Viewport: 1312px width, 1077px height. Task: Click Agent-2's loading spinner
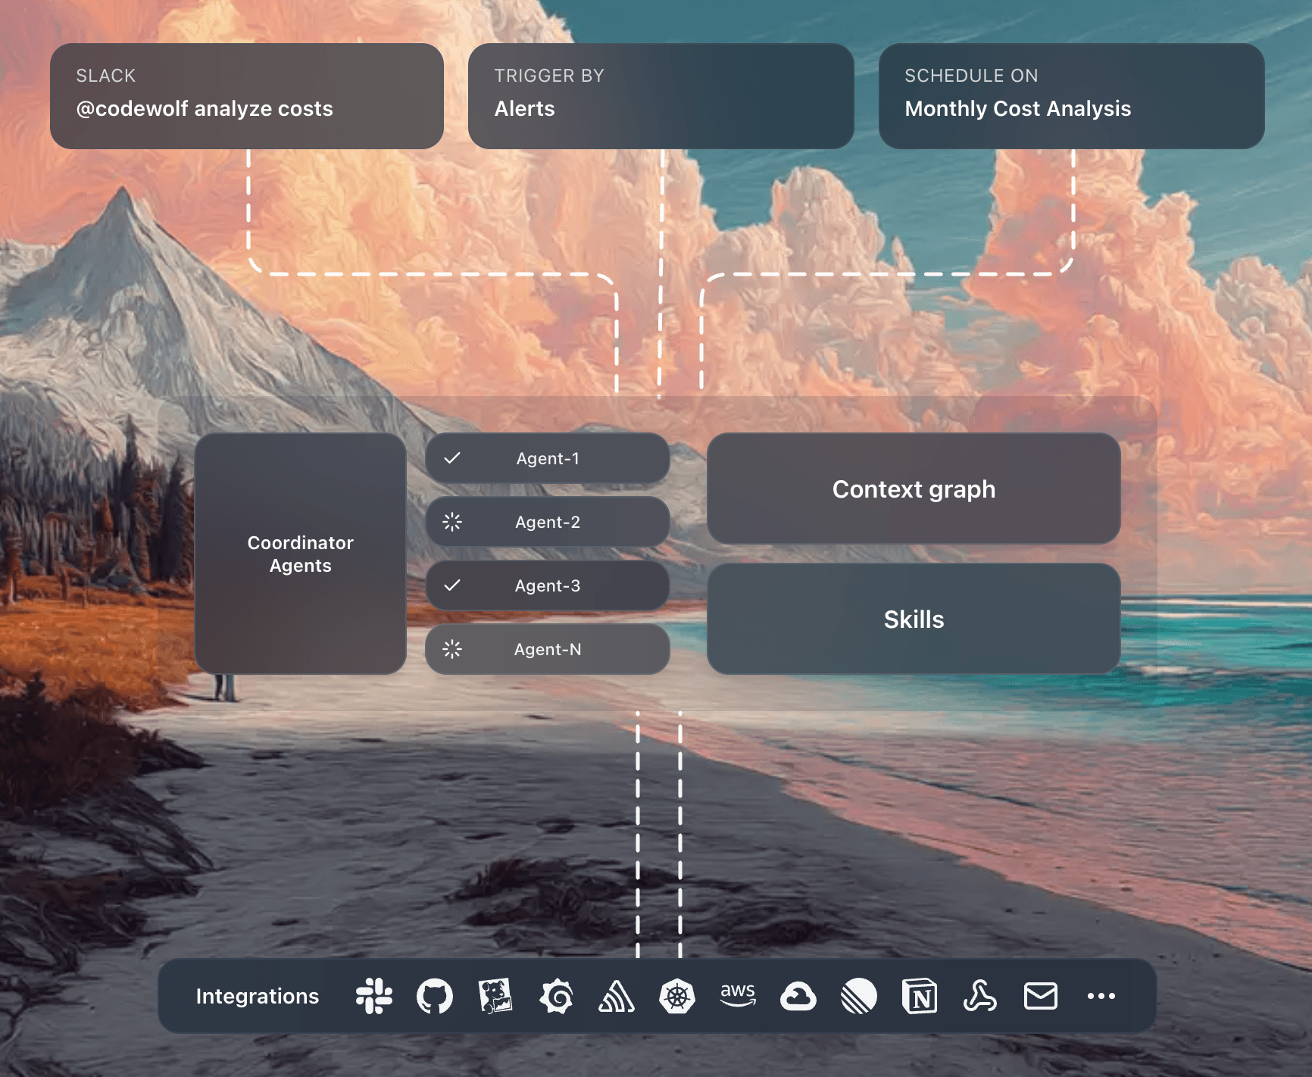(453, 521)
